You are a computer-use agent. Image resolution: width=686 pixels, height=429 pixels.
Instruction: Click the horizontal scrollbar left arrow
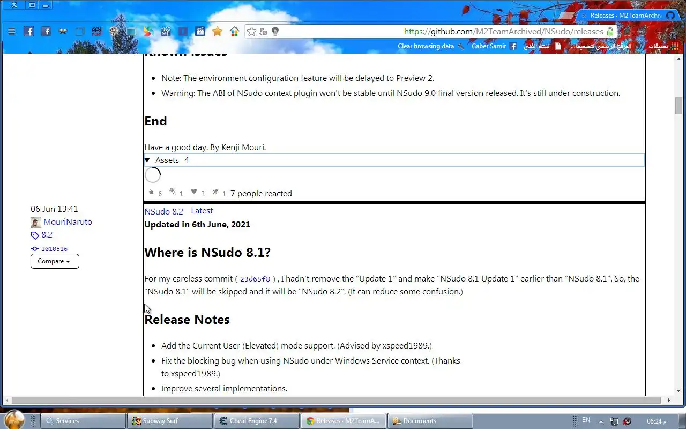6,400
